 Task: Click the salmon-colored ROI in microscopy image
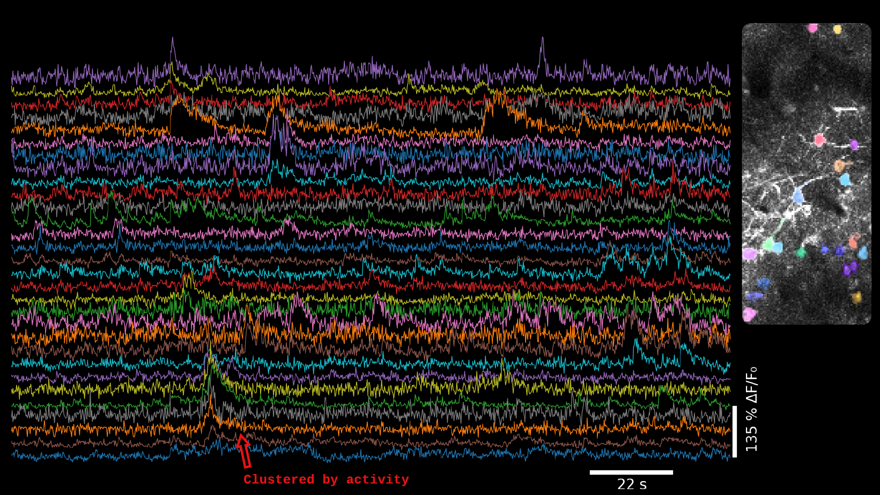(x=855, y=240)
